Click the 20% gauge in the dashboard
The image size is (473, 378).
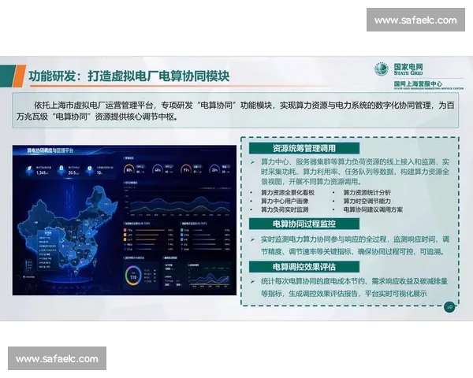pos(214,170)
